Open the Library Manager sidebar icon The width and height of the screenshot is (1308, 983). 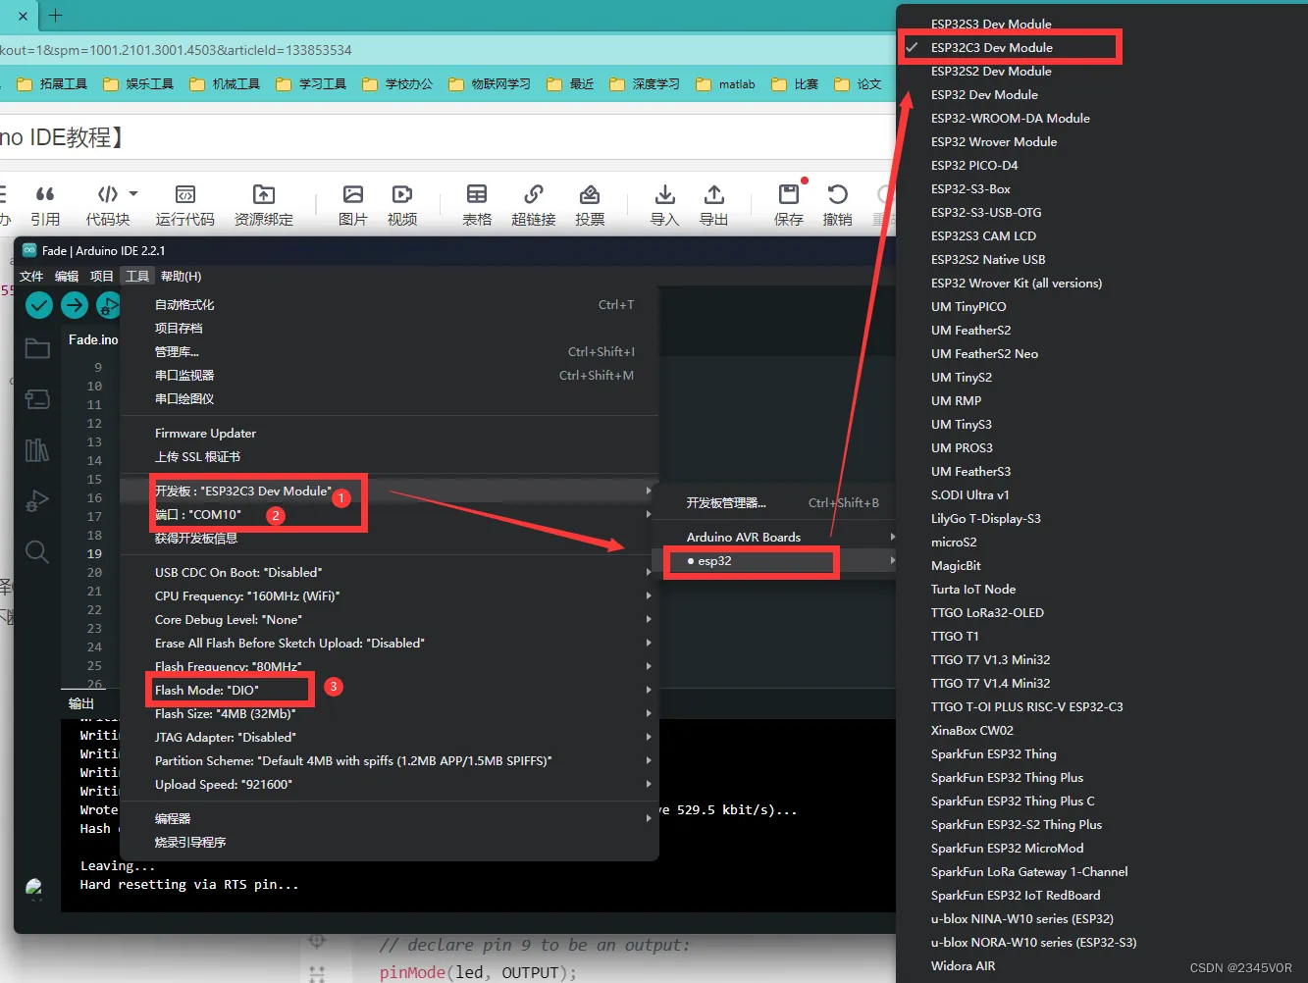point(37,449)
